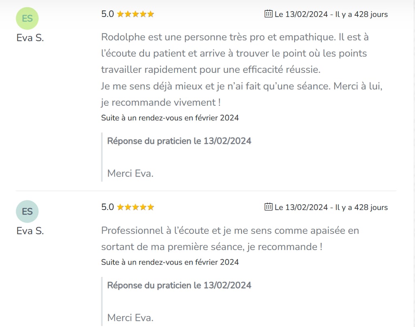Viewport: 415px width, 327px height.
Task: Click "Merci Eva." reply in the second review
Action: [130, 318]
